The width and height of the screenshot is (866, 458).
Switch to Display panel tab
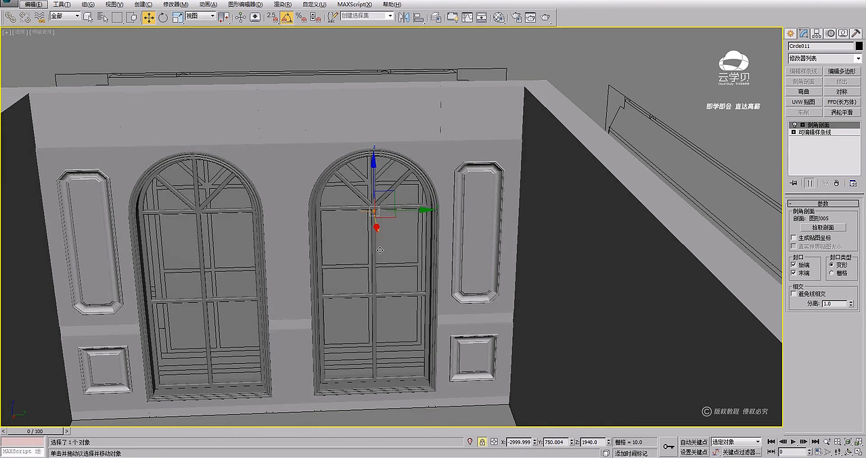(843, 33)
